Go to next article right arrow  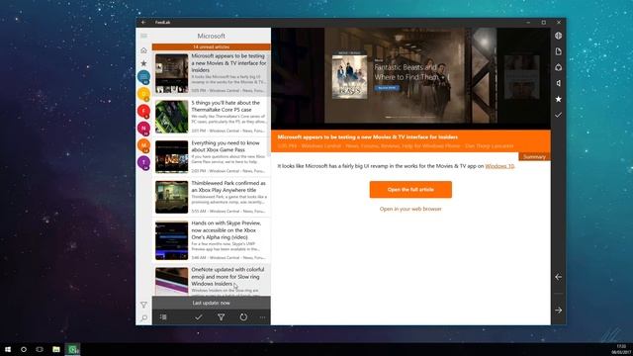pos(558,310)
